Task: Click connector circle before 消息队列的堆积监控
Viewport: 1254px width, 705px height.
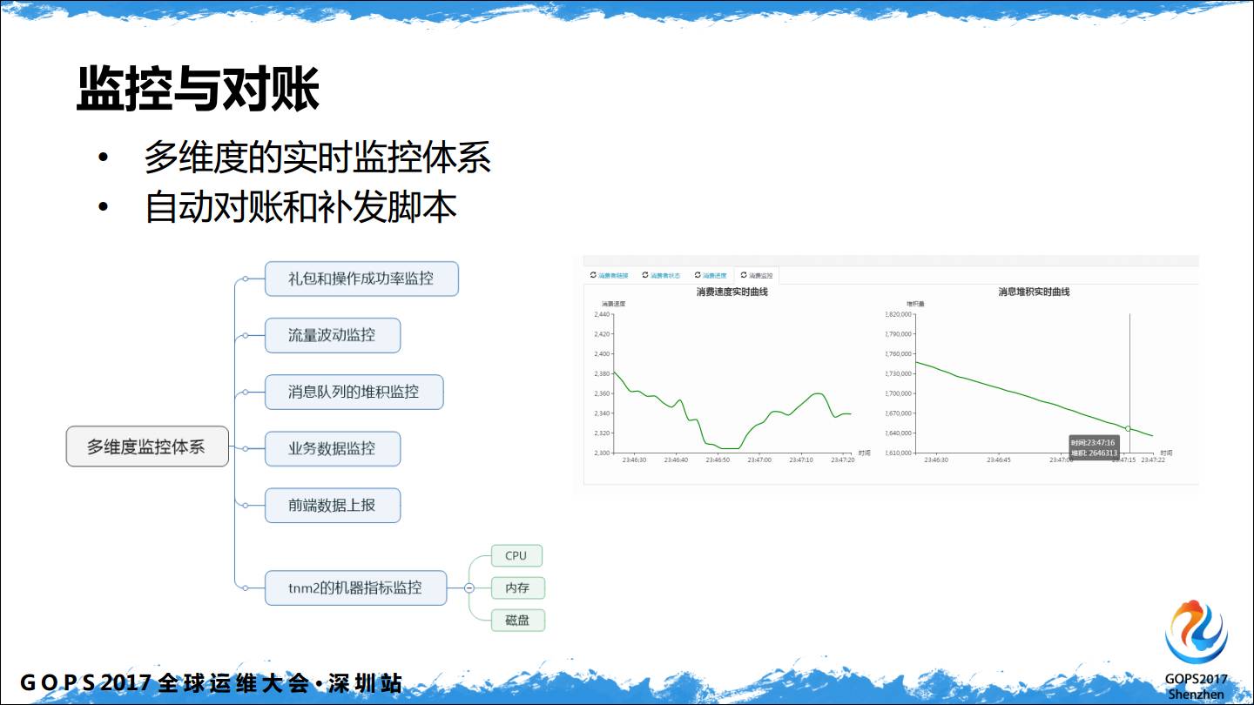Action: point(246,392)
